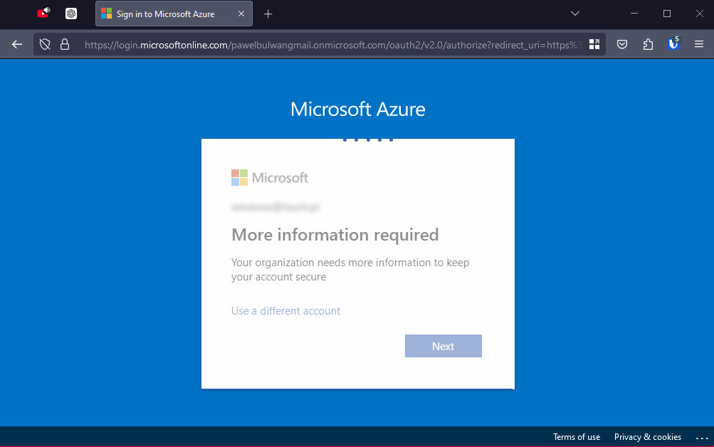
Task: Open the Bitwarden extension with badge 5
Action: pyautogui.click(x=673, y=43)
